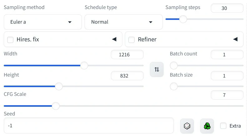Click the green recycle seed icon
The image size is (247, 136).
207,126
